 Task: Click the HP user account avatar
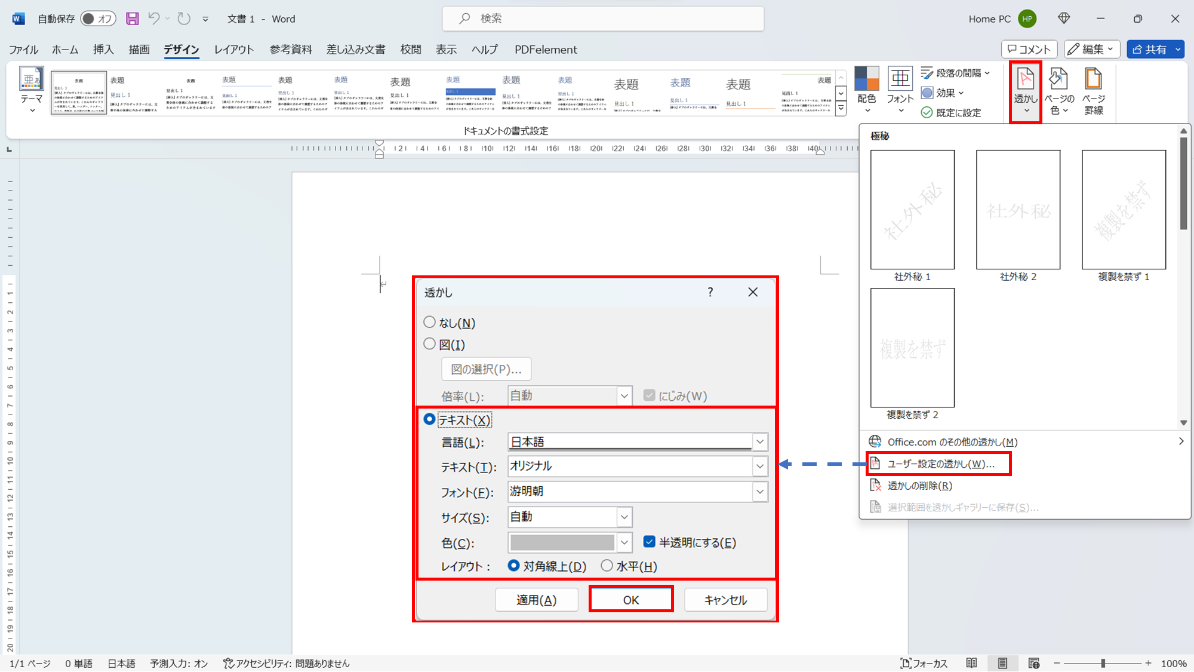click(1027, 19)
